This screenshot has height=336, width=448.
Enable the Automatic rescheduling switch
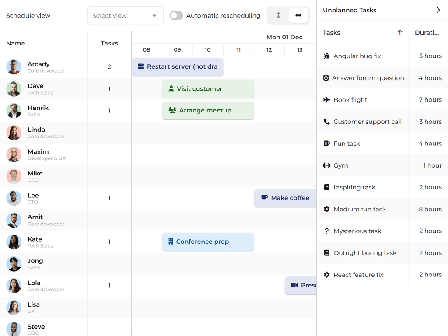pyautogui.click(x=176, y=16)
